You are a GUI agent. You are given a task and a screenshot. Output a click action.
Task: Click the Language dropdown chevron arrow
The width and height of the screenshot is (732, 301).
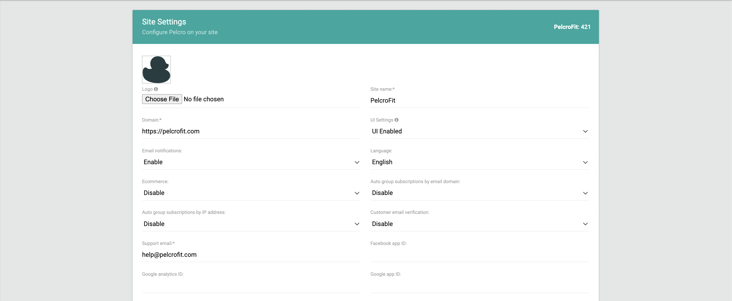click(585, 162)
